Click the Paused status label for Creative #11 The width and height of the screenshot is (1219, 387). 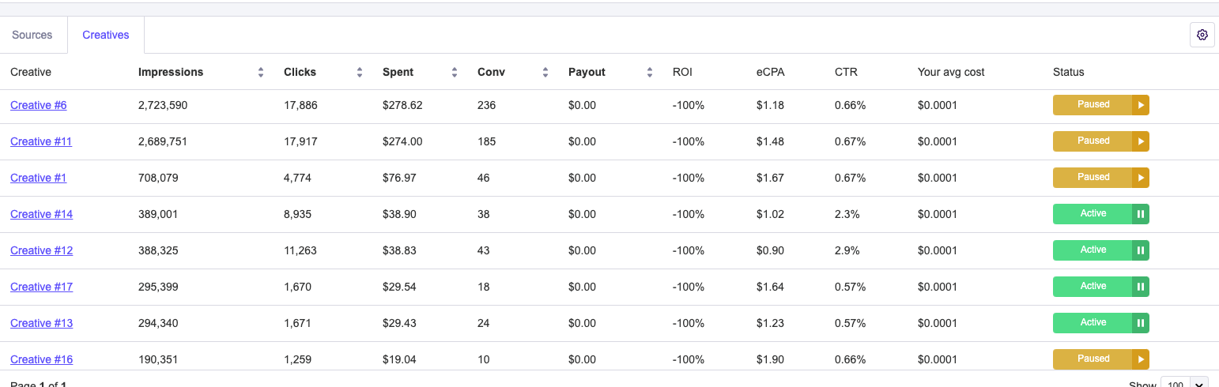pos(1093,141)
